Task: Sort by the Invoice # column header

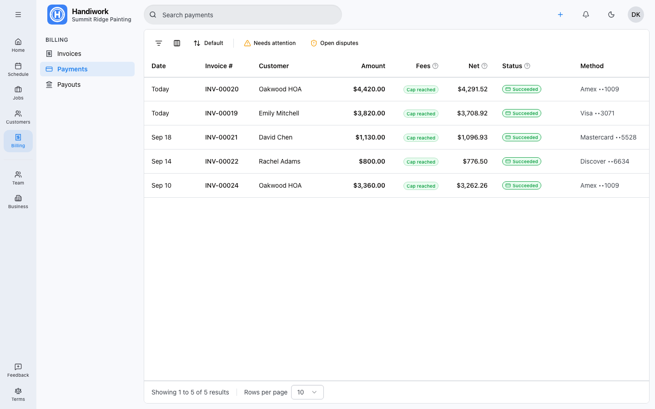Action: coord(219,66)
